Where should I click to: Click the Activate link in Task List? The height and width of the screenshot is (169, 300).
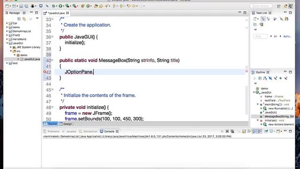click(287, 36)
